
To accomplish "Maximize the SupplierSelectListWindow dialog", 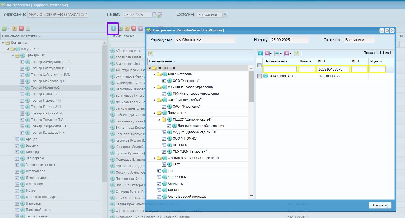I will click(x=387, y=30).
